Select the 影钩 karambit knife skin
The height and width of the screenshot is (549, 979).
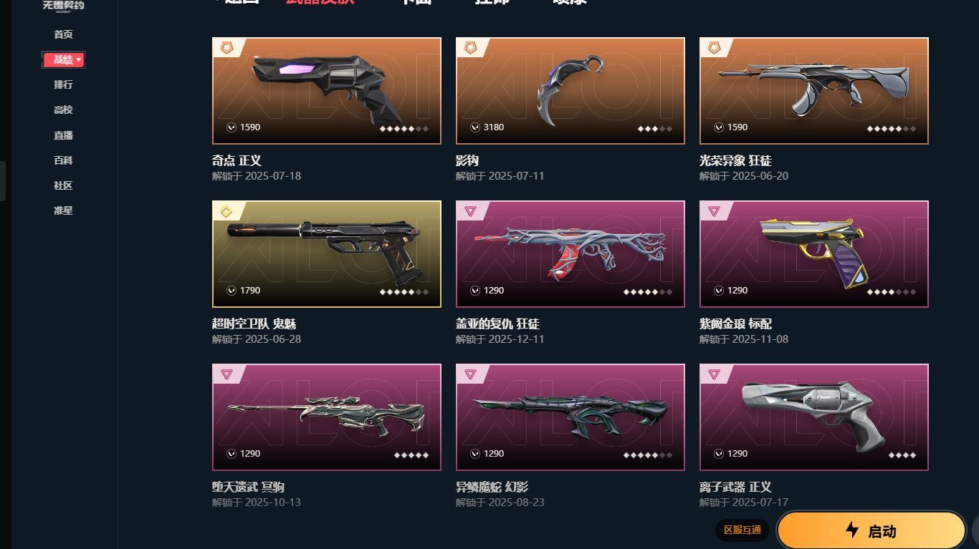(570, 91)
